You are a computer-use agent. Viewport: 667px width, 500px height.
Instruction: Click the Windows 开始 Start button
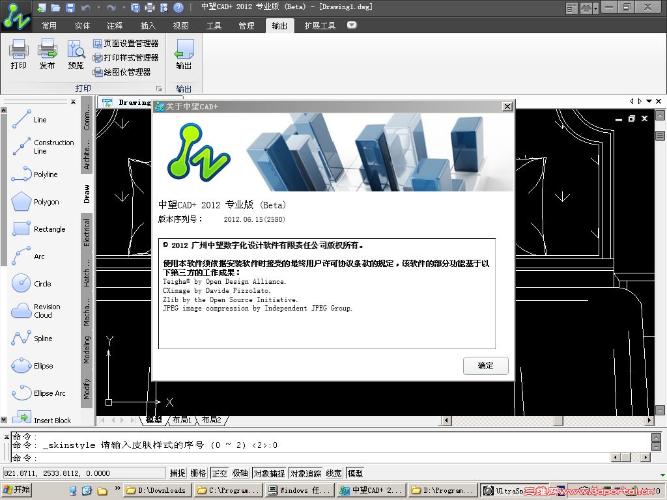pyautogui.click(x=16, y=490)
